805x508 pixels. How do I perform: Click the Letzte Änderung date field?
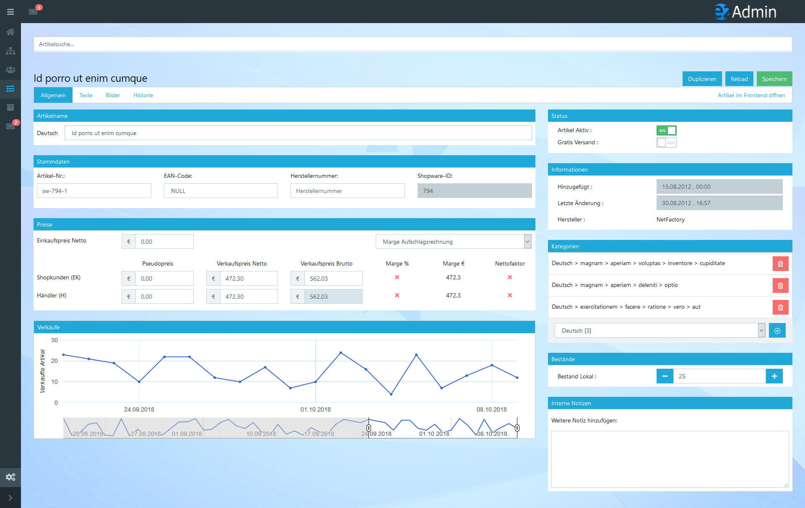point(719,203)
